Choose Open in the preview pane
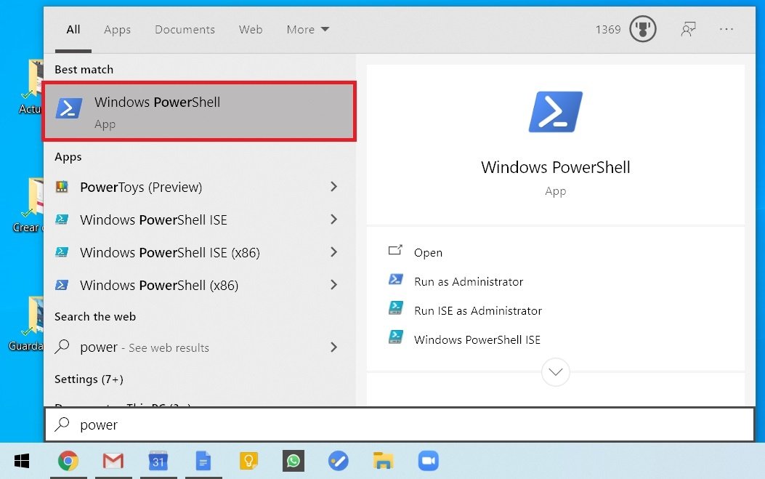The width and height of the screenshot is (765, 479). click(429, 252)
